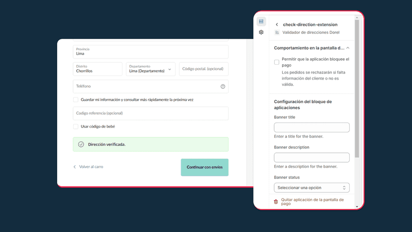Click Continuar con envíos button
This screenshot has height=232, width=412.
coord(205,167)
